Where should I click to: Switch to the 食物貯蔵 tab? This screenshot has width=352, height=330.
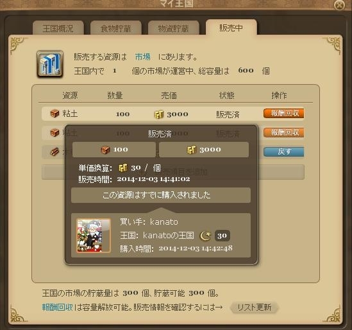pos(116,28)
